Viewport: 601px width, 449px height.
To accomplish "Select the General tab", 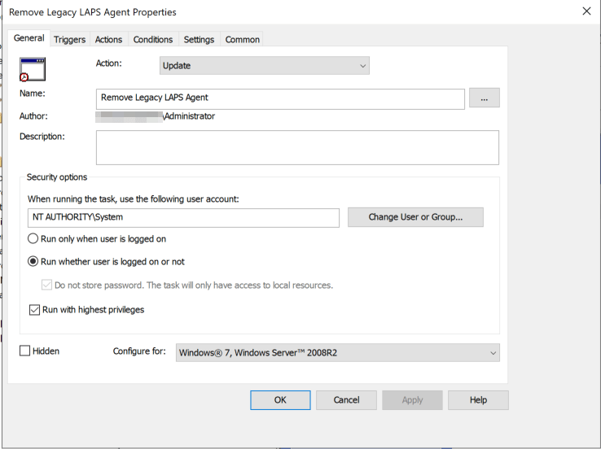I will point(29,38).
